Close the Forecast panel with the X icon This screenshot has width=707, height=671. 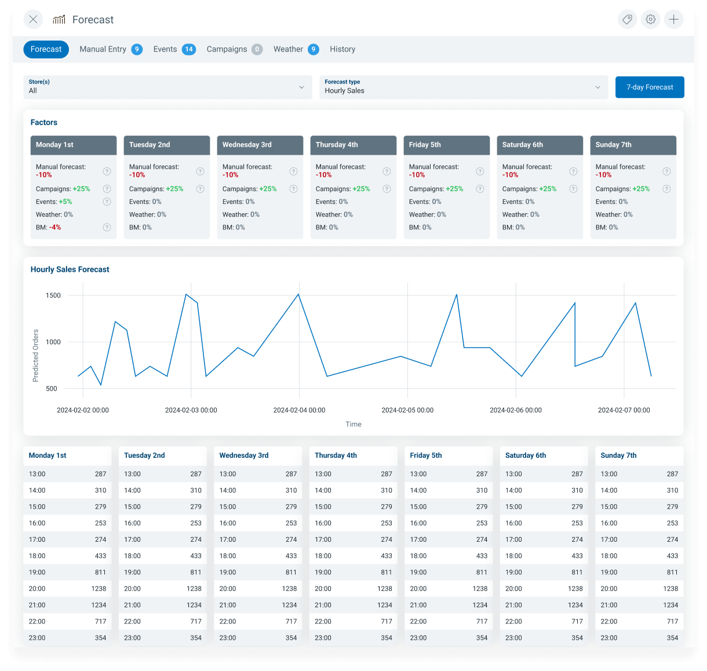click(33, 19)
